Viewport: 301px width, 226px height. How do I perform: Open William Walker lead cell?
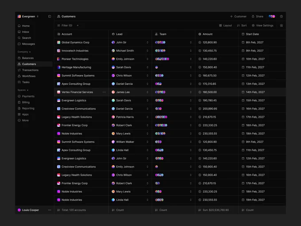[130, 142]
